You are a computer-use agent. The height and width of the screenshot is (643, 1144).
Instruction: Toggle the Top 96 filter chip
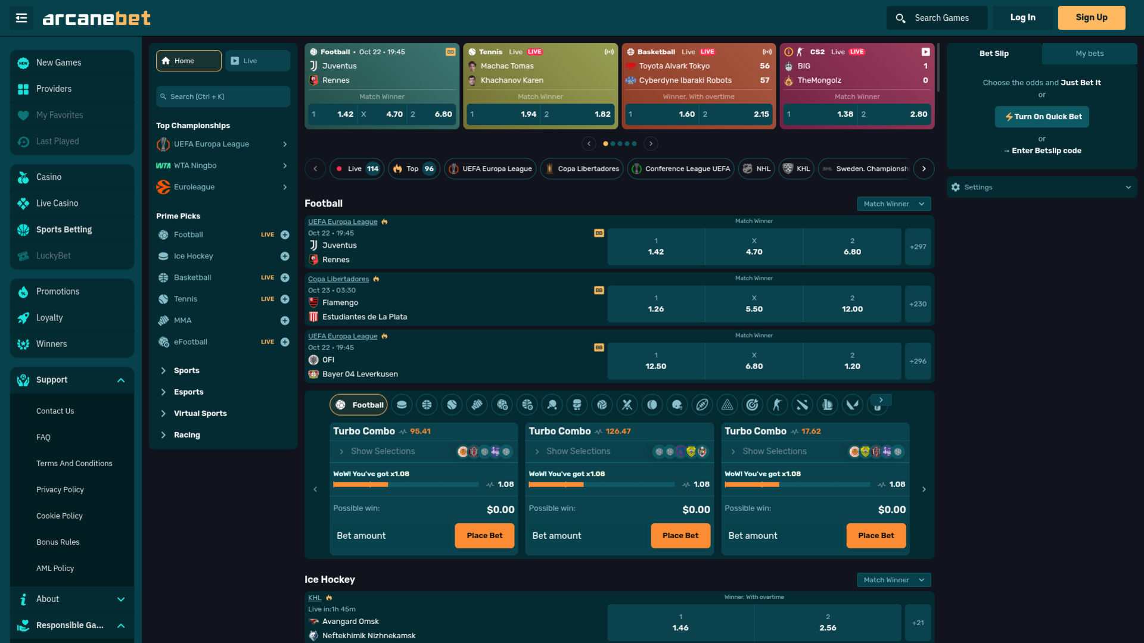click(414, 168)
